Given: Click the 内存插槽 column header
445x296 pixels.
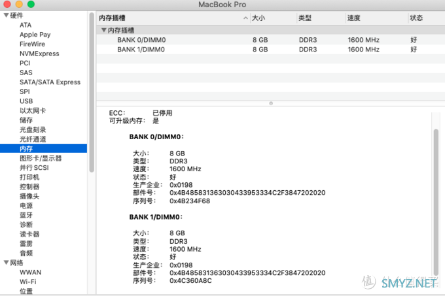Looking at the screenshot, I should 173,18.
